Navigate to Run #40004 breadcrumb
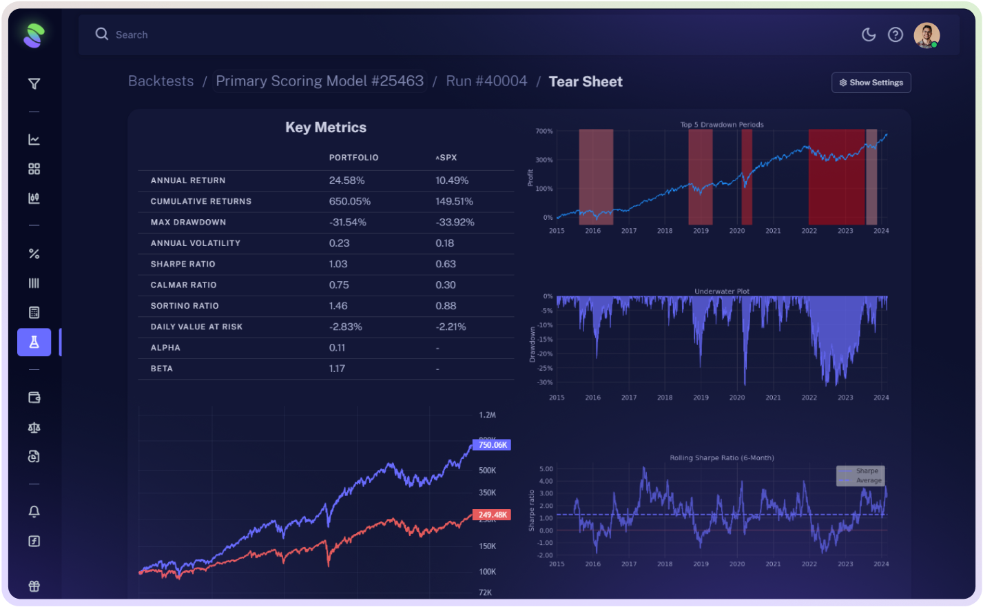 click(x=486, y=81)
